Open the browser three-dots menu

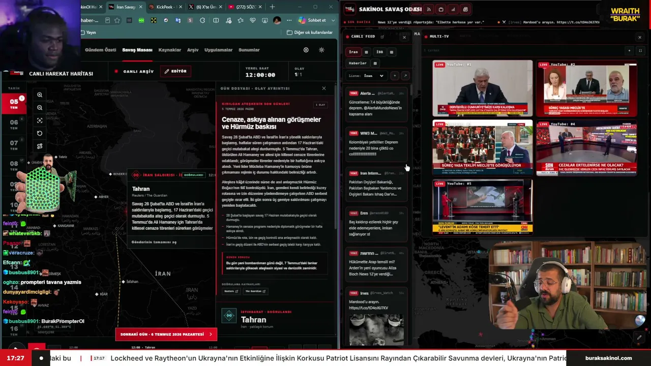[289, 20]
